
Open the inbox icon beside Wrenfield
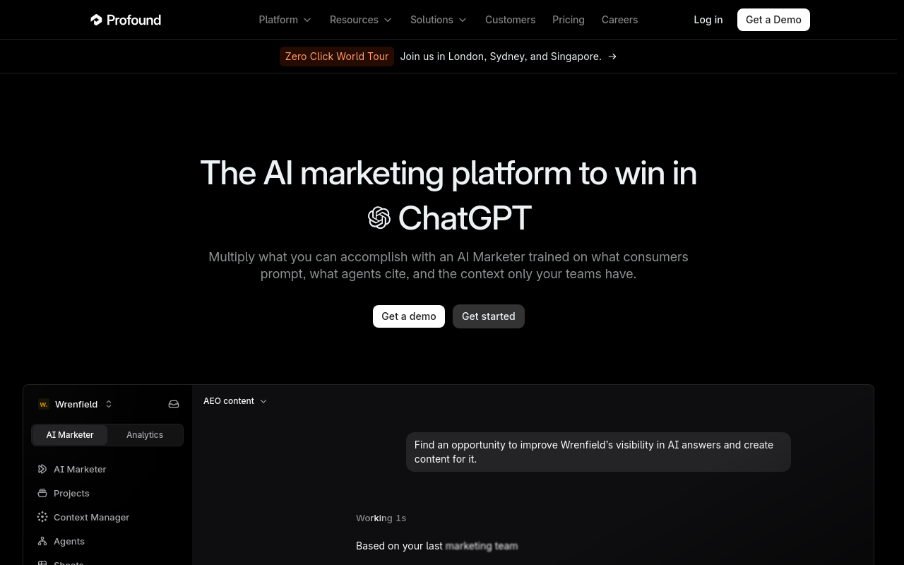click(174, 404)
